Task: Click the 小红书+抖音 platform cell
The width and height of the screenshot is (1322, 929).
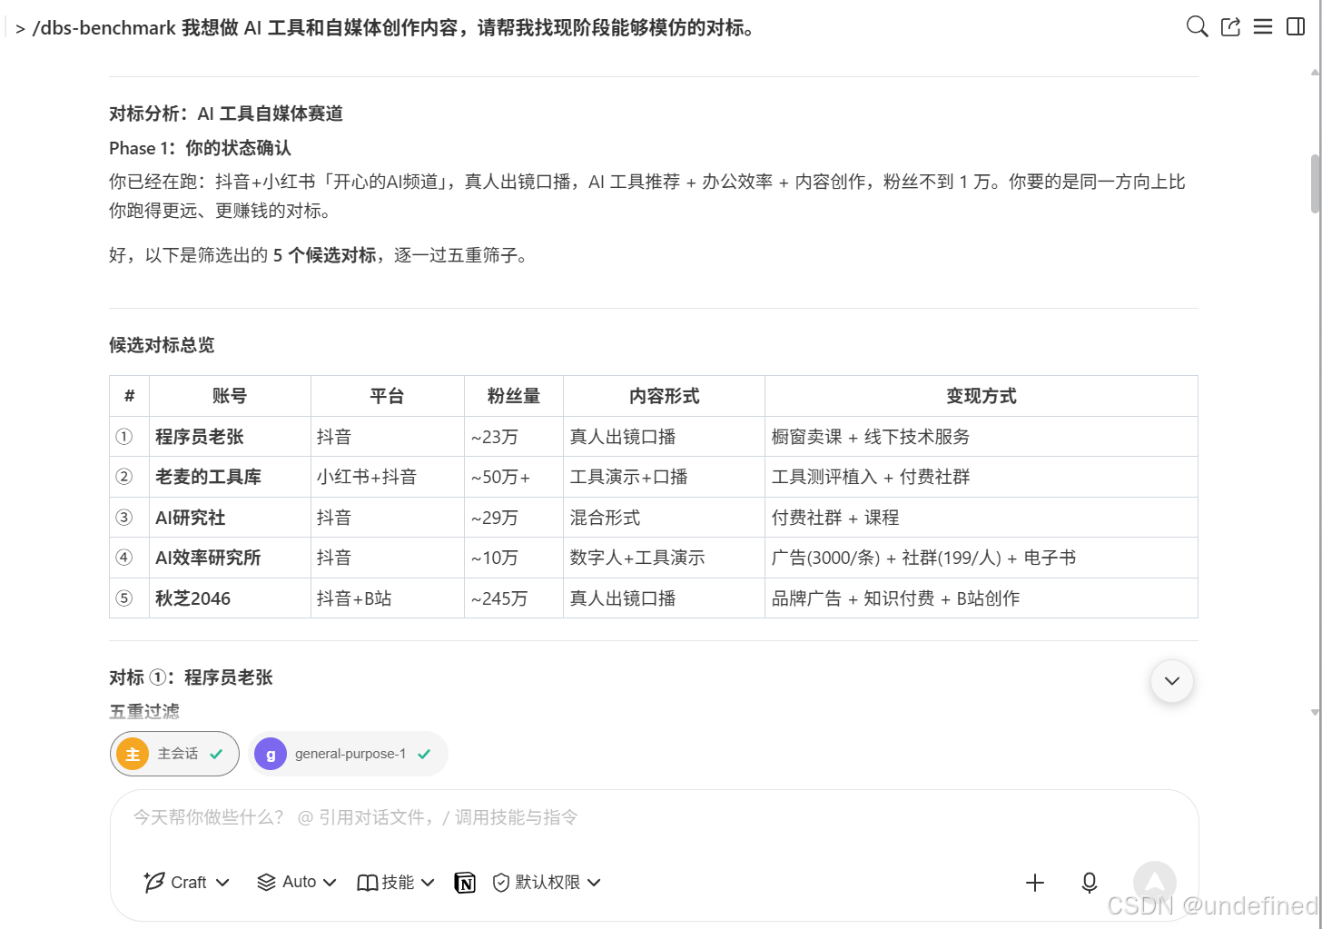Action: (x=387, y=477)
